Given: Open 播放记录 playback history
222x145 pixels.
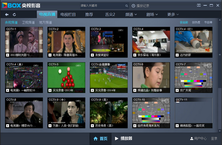Looking at the screenshot, I should (x=141, y=6).
